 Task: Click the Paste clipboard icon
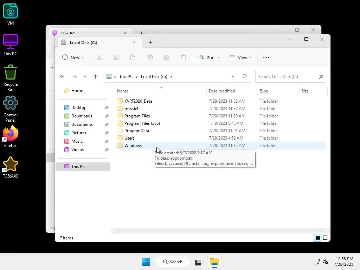click(133, 57)
